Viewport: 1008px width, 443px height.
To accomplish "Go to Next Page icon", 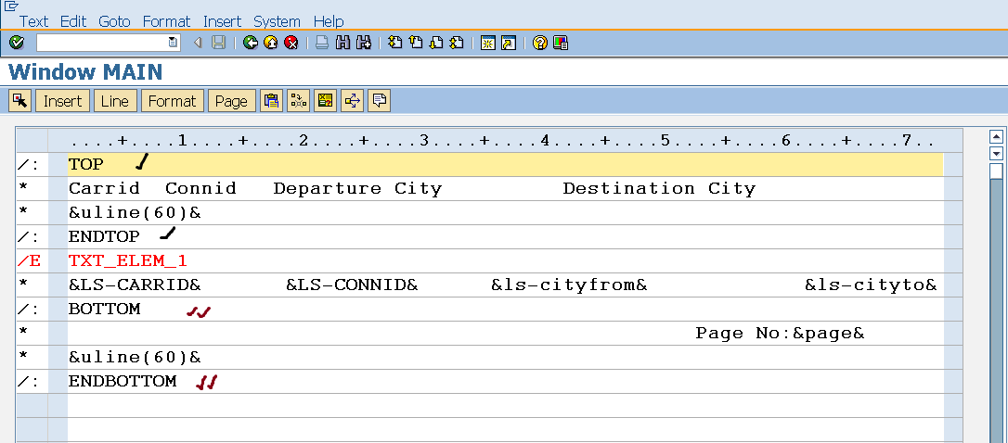I will tap(436, 43).
